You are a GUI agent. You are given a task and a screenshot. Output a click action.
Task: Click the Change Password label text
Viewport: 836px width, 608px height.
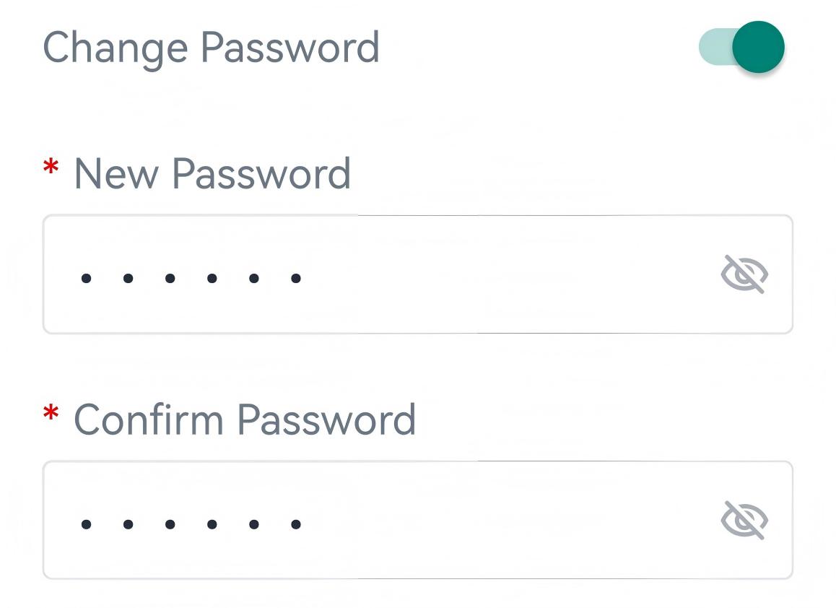211,48
